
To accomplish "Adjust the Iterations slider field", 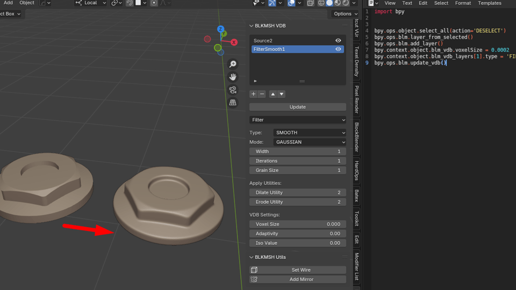I will (x=298, y=161).
